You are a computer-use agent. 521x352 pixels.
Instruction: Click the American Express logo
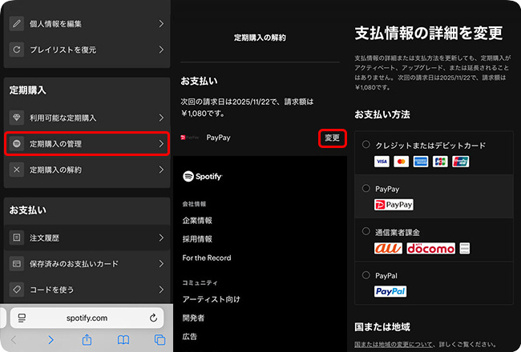pyautogui.click(x=421, y=162)
